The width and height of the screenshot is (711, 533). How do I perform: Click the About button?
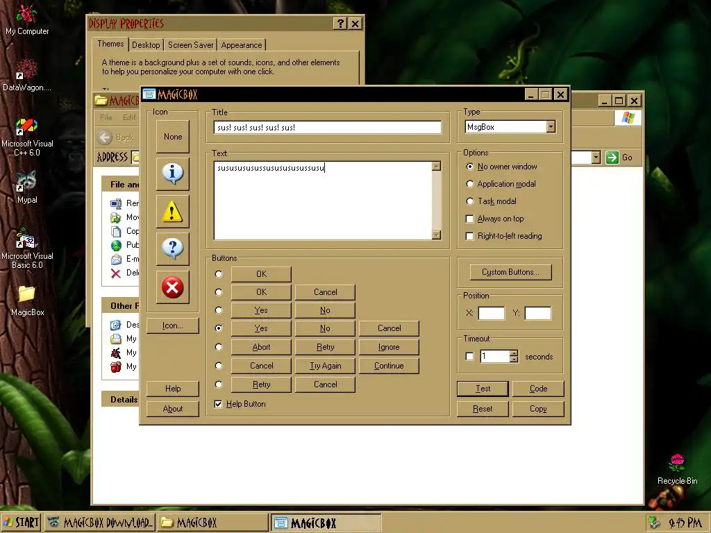pos(173,409)
